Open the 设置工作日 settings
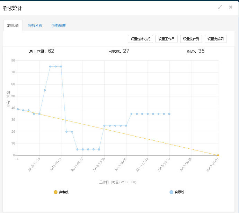 167,39
